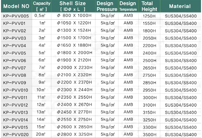202x138 pixels.
Task: Click total height 2050H cell
Action: 149,38
